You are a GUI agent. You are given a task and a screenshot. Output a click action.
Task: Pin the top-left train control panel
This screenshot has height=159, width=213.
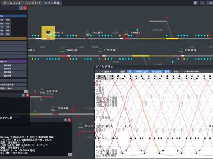[21, 8]
